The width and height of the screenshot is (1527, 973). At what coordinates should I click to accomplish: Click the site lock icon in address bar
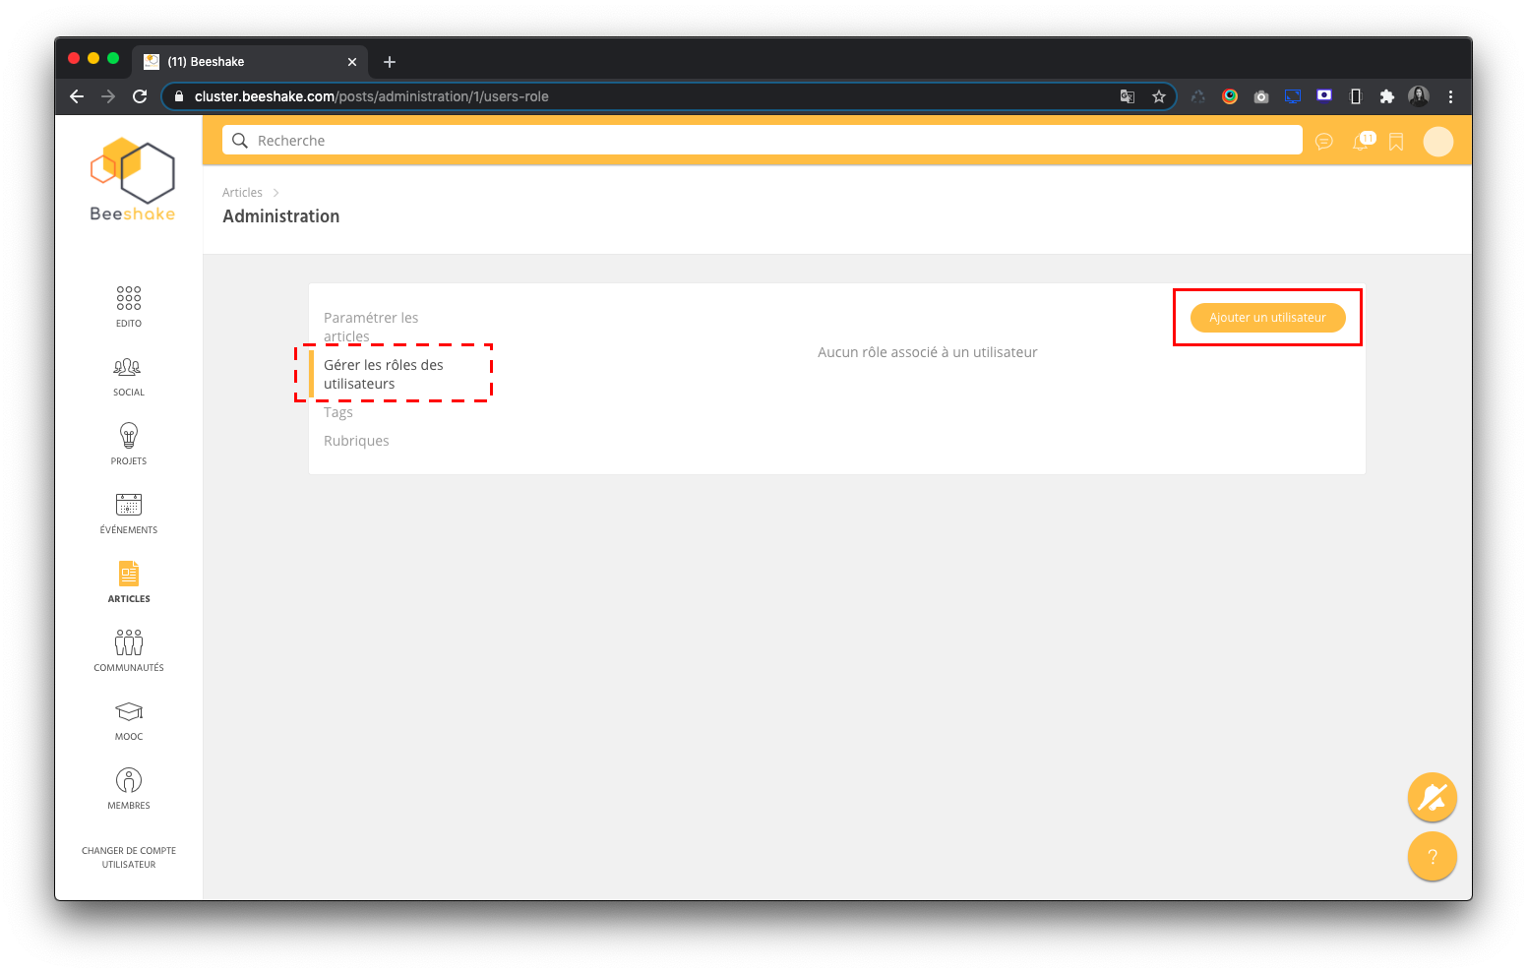pyautogui.click(x=178, y=96)
